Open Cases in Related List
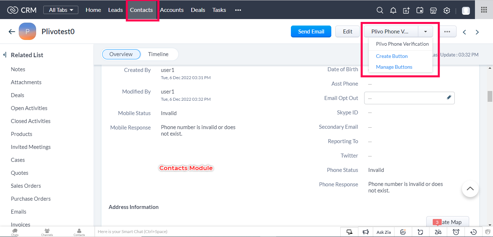The width and height of the screenshot is (493, 237). pyautogui.click(x=18, y=160)
